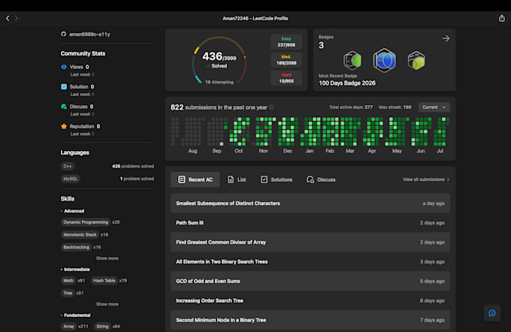Screen dimensions: 511x332
Task: Select the Dynamic Programming skill tag
Action: pyautogui.click(x=86, y=222)
